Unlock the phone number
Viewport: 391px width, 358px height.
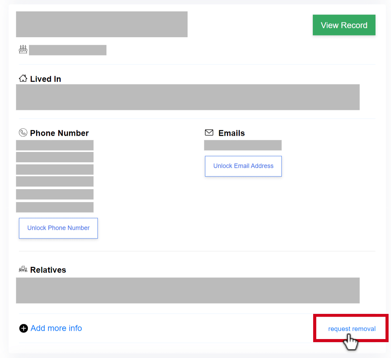pos(58,228)
